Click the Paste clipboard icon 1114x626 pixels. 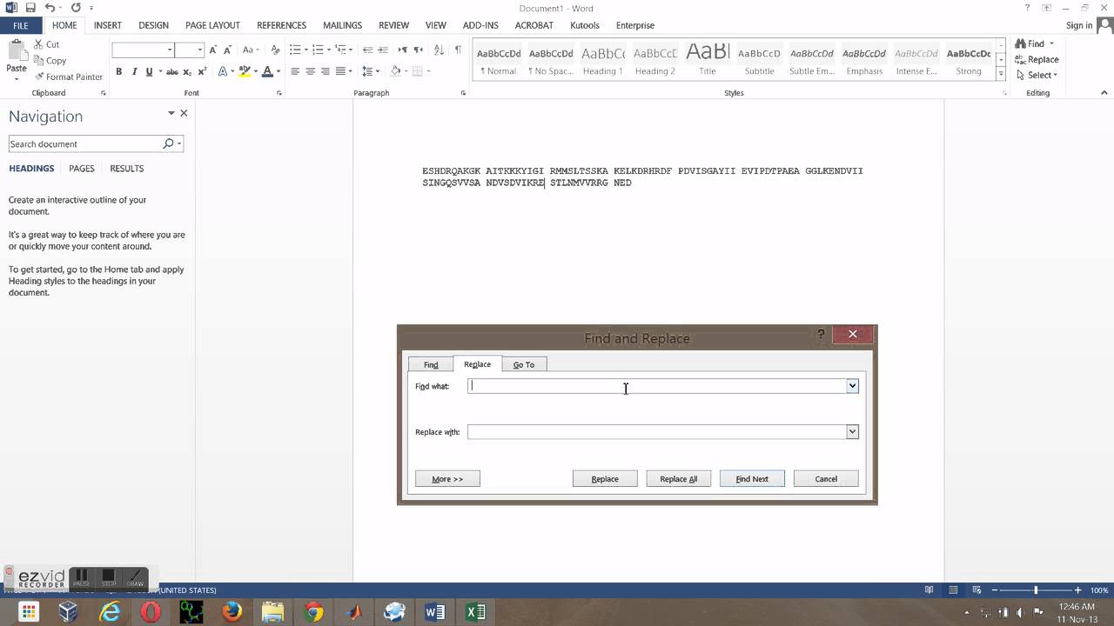click(x=16, y=51)
